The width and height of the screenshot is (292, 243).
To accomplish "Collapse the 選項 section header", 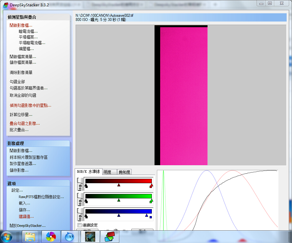I will pos(38,184).
